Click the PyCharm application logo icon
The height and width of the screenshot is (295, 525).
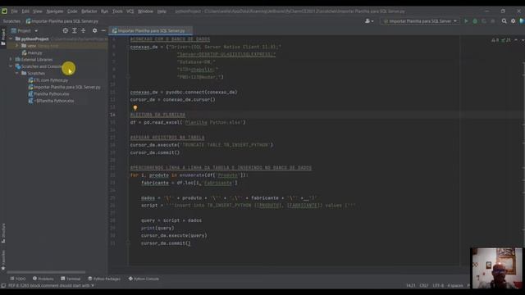click(x=4, y=11)
